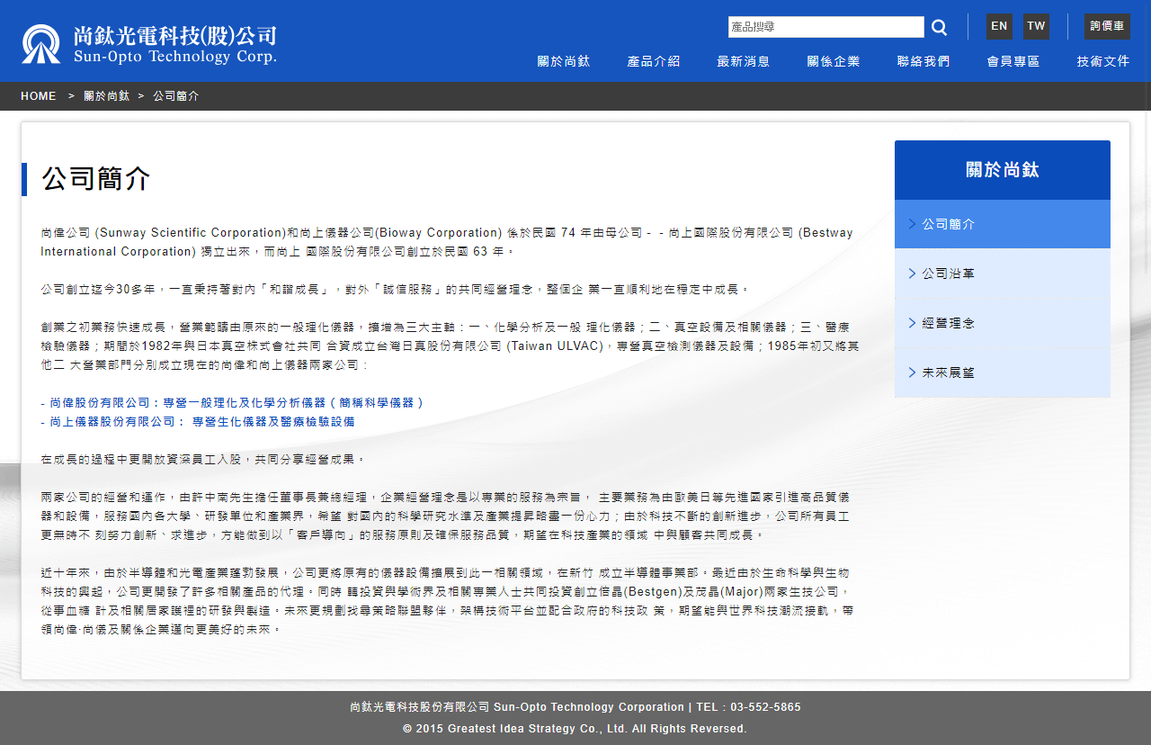Open the 關係企業 menu
The width and height of the screenshot is (1151, 745).
coord(834,61)
